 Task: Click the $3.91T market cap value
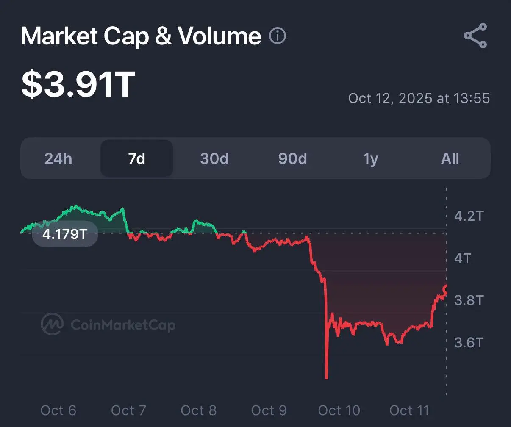coord(78,85)
